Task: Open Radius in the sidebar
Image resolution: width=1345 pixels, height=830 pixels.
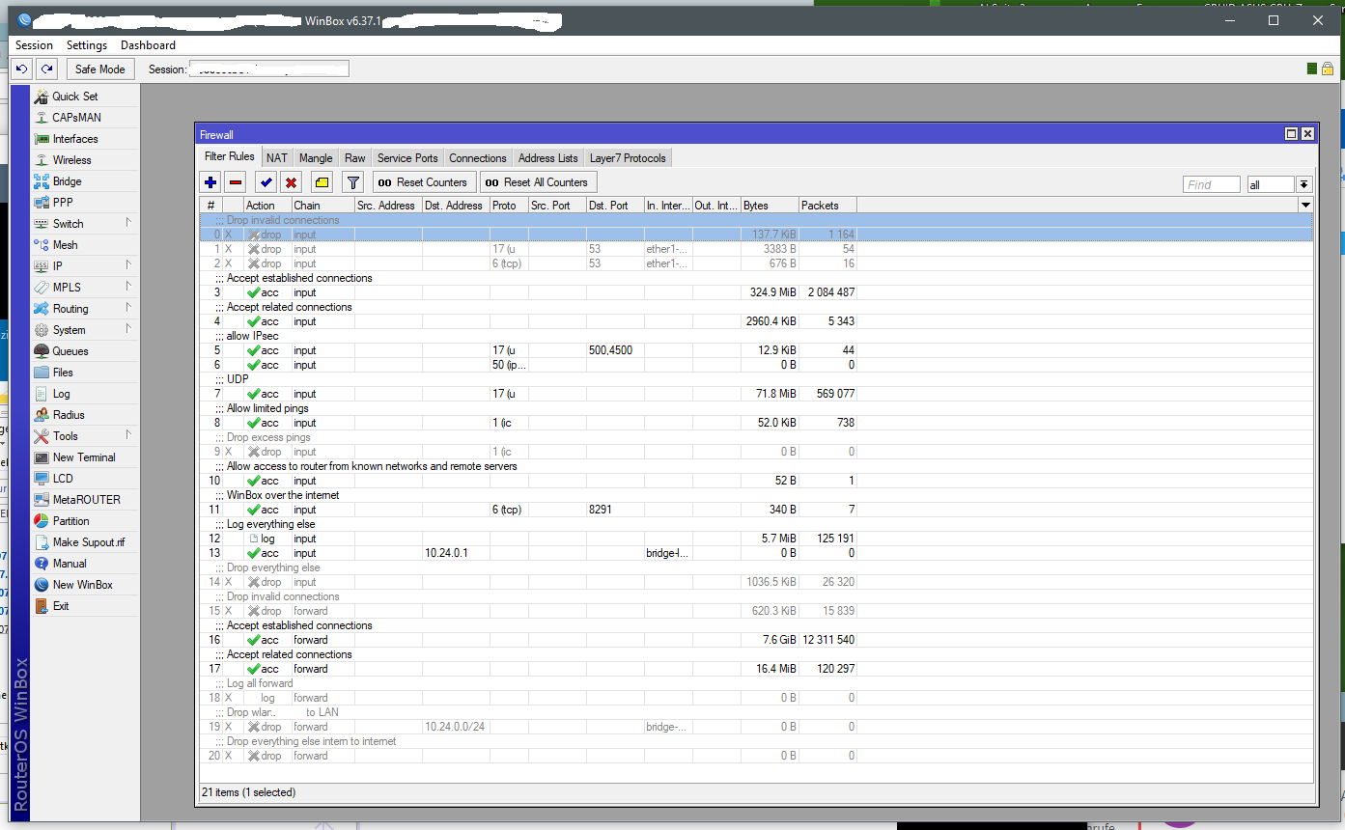Action: (69, 415)
